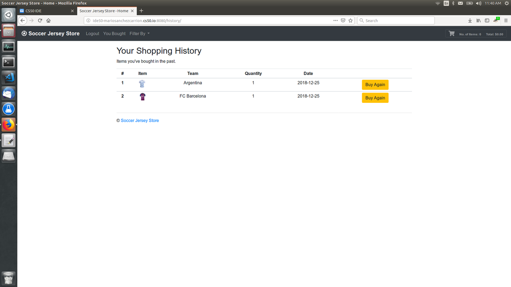Bookmark this page with the star icon

[x=351, y=21]
